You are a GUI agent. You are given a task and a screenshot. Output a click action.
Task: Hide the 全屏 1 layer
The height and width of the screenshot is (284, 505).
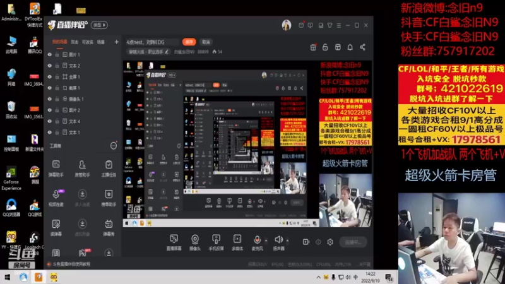50,76
